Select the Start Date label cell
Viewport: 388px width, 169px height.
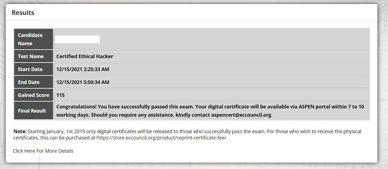click(34, 69)
